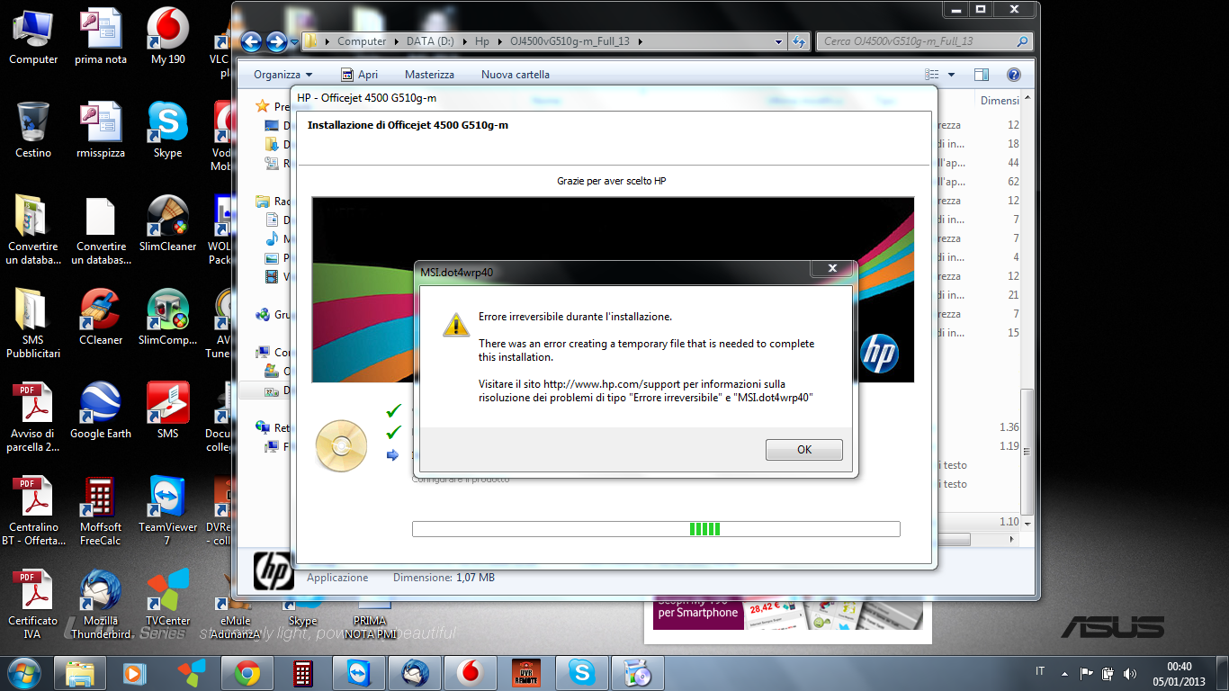This screenshot has height=691, width=1229.
Task: Click Apri in the Explorer toolbar
Action: (360, 75)
